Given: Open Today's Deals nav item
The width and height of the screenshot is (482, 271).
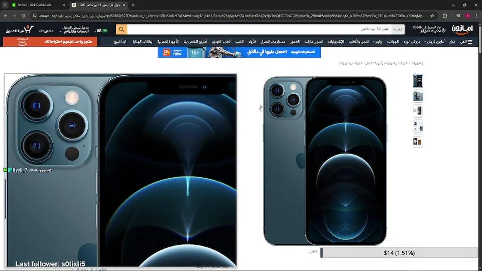Looking at the screenshot, I should [x=412, y=42].
